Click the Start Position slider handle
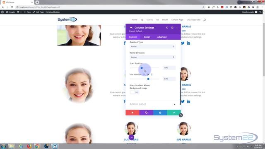This screenshot has height=149, width=265. coord(142,68)
